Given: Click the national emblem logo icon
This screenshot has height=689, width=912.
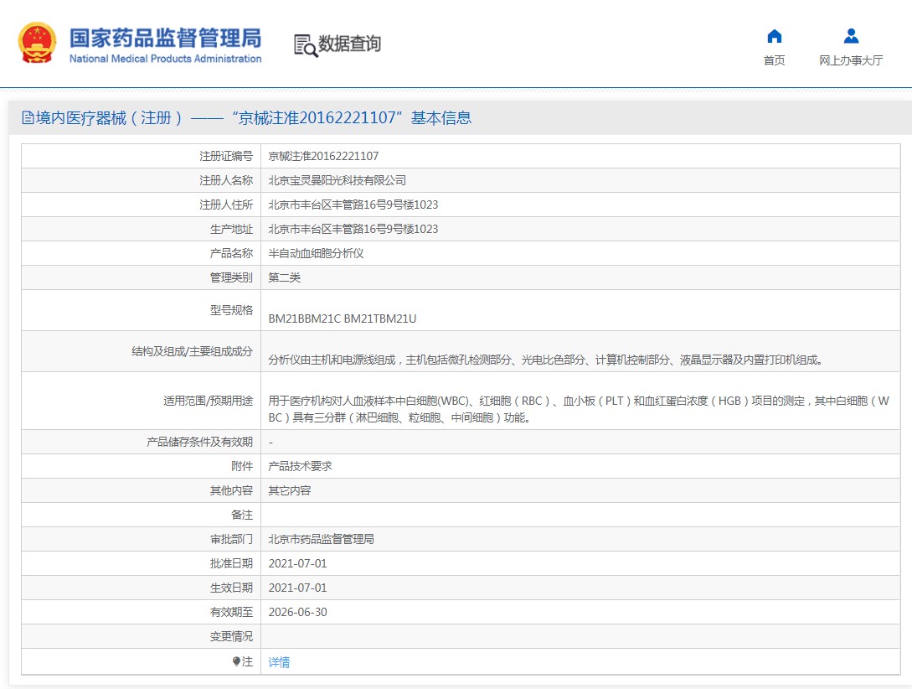Looking at the screenshot, I should (x=39, y=44).
